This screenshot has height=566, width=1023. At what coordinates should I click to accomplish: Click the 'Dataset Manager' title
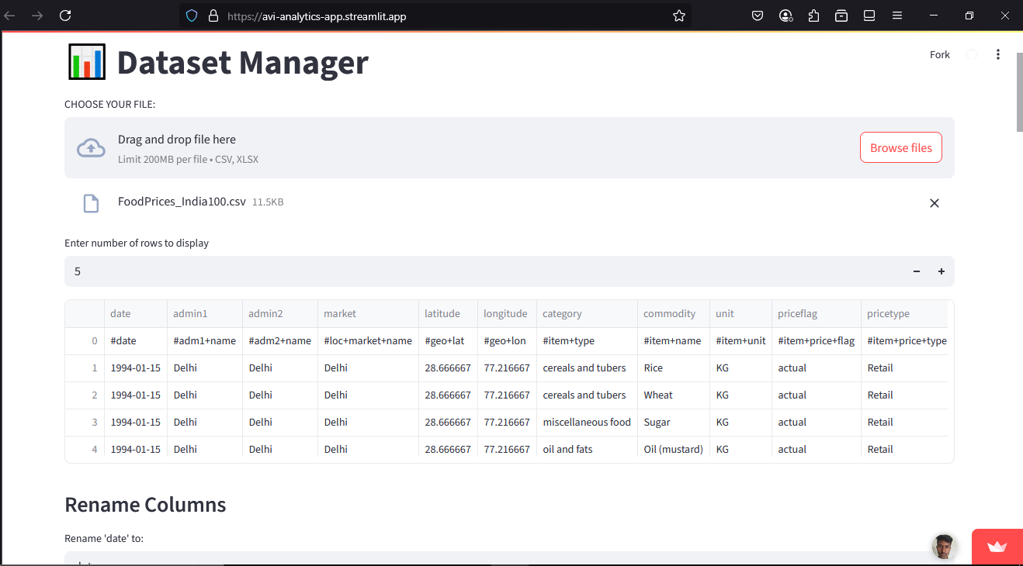tap(243, 63)
